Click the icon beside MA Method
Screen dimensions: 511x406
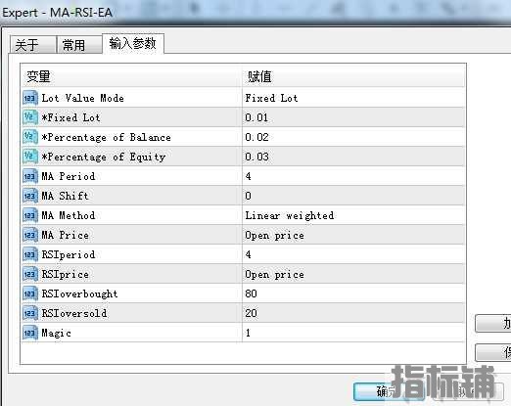point(30,215)
